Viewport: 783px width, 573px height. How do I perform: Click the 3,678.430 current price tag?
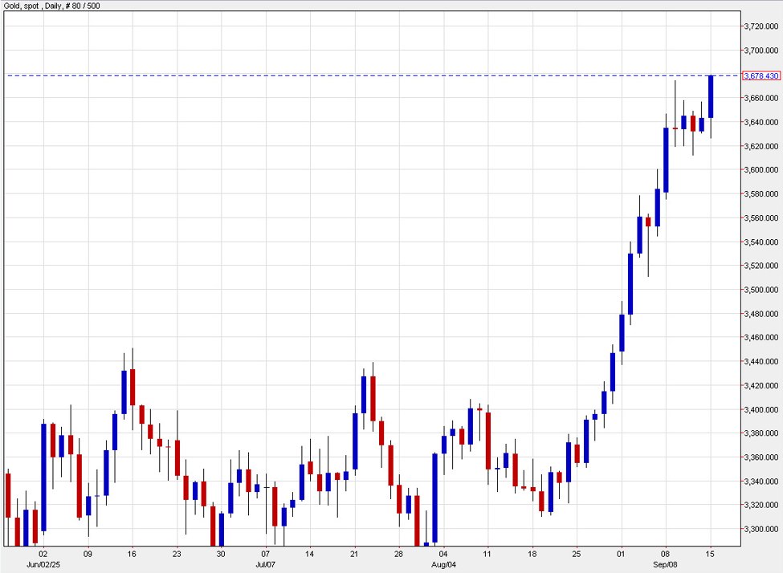(x=760, y=74)
